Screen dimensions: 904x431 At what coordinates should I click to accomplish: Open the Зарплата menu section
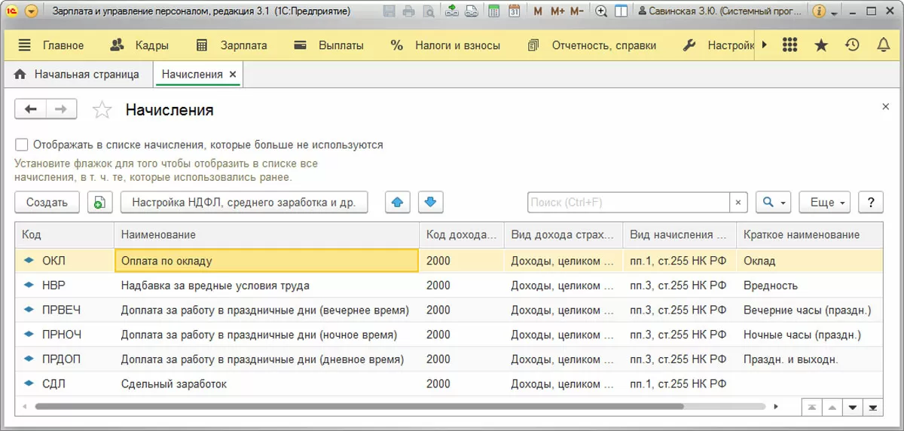231,45
